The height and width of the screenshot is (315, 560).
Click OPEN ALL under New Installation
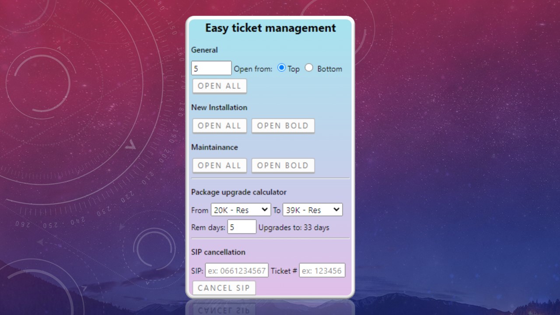pos(219,126)
